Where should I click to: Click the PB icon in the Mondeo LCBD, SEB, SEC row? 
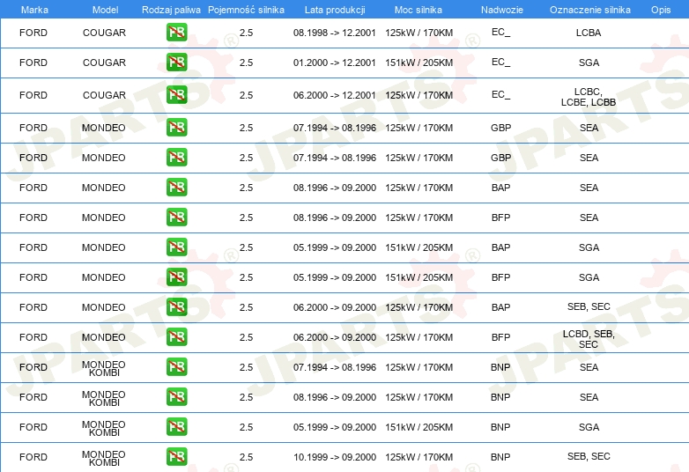[176, 337]
